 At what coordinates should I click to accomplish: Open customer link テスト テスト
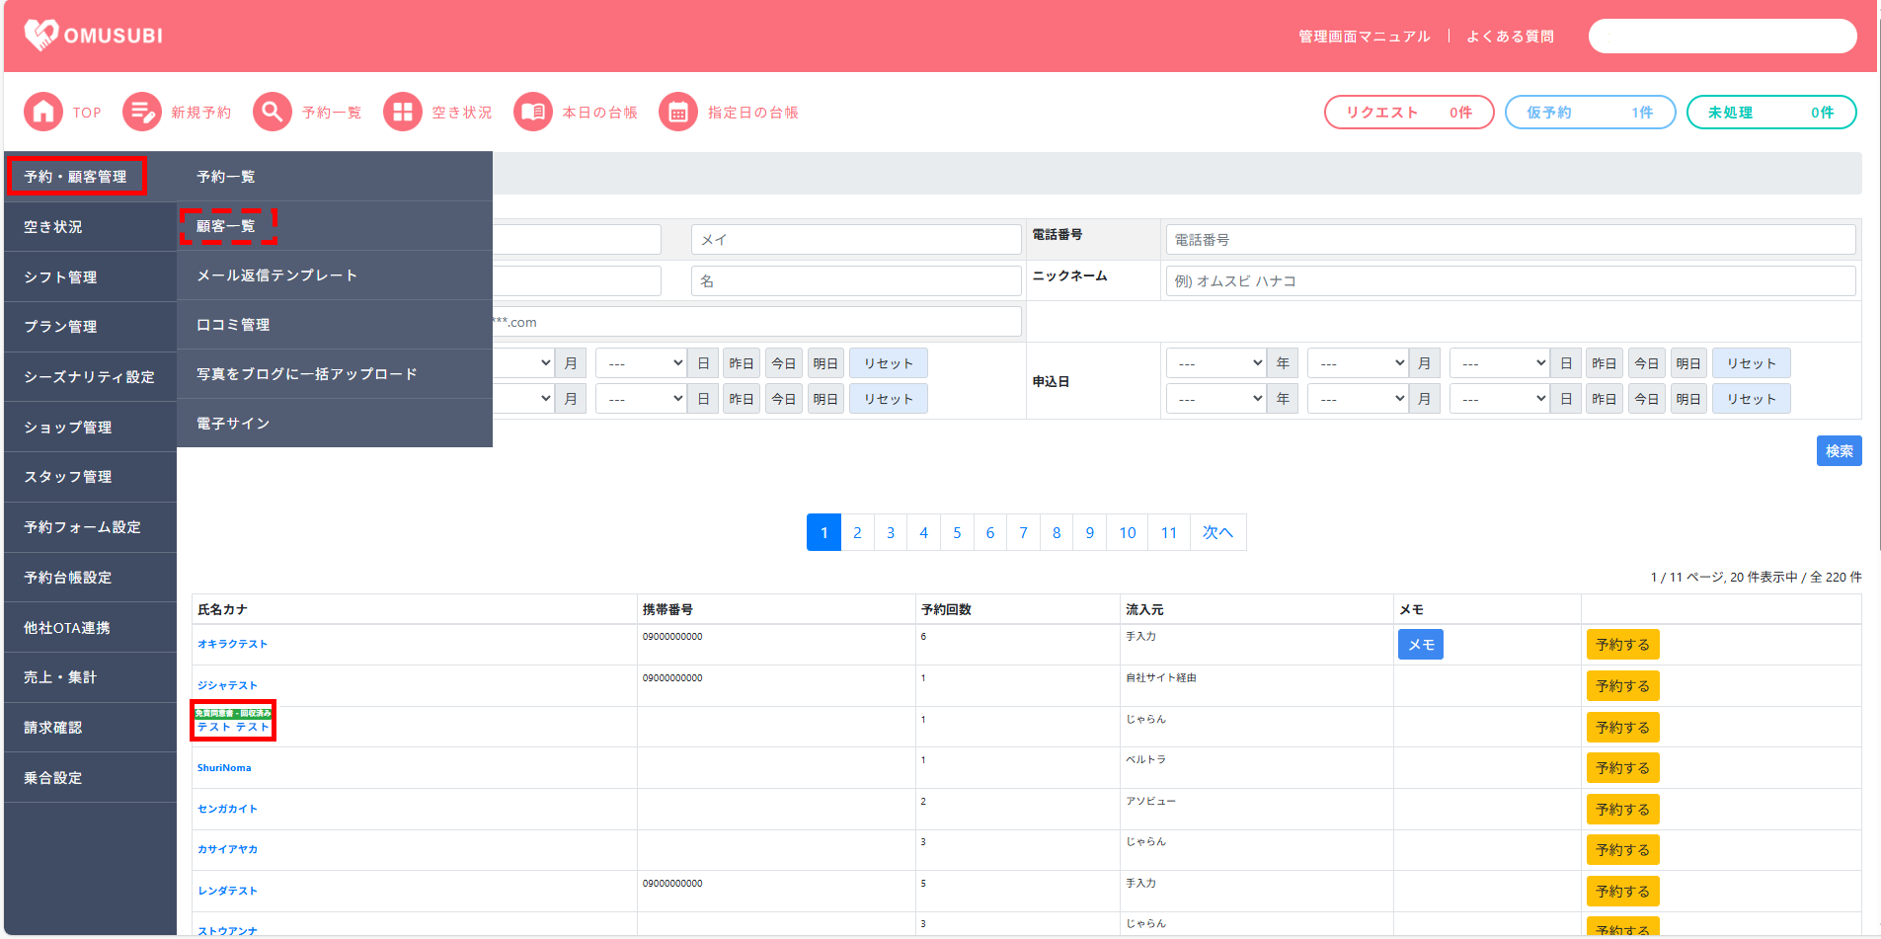(x=233, y=727)
